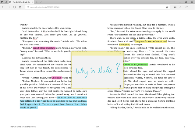Go forward using the forward arrow
This screenshot has width=195, height=130.
[9, 7]
